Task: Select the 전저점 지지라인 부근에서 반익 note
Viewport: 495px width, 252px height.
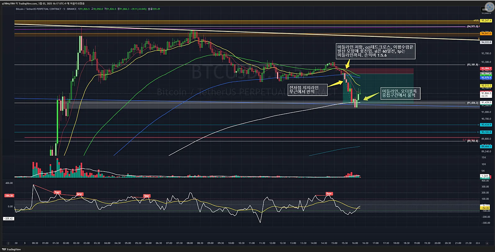Action: pyautogui.click(x=307, y=89)
